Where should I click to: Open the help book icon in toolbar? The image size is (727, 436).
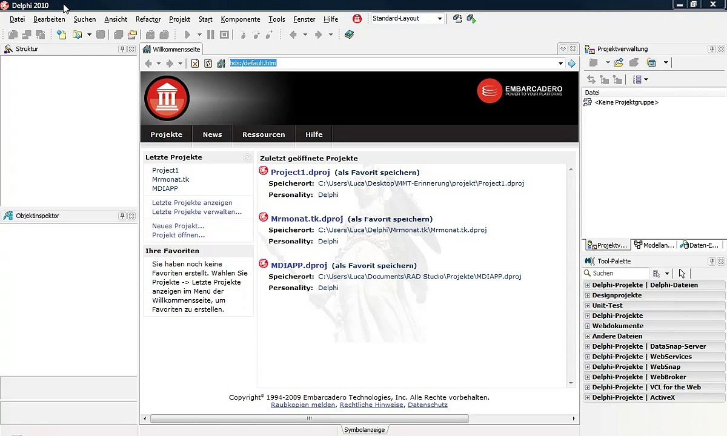[349, 35]
